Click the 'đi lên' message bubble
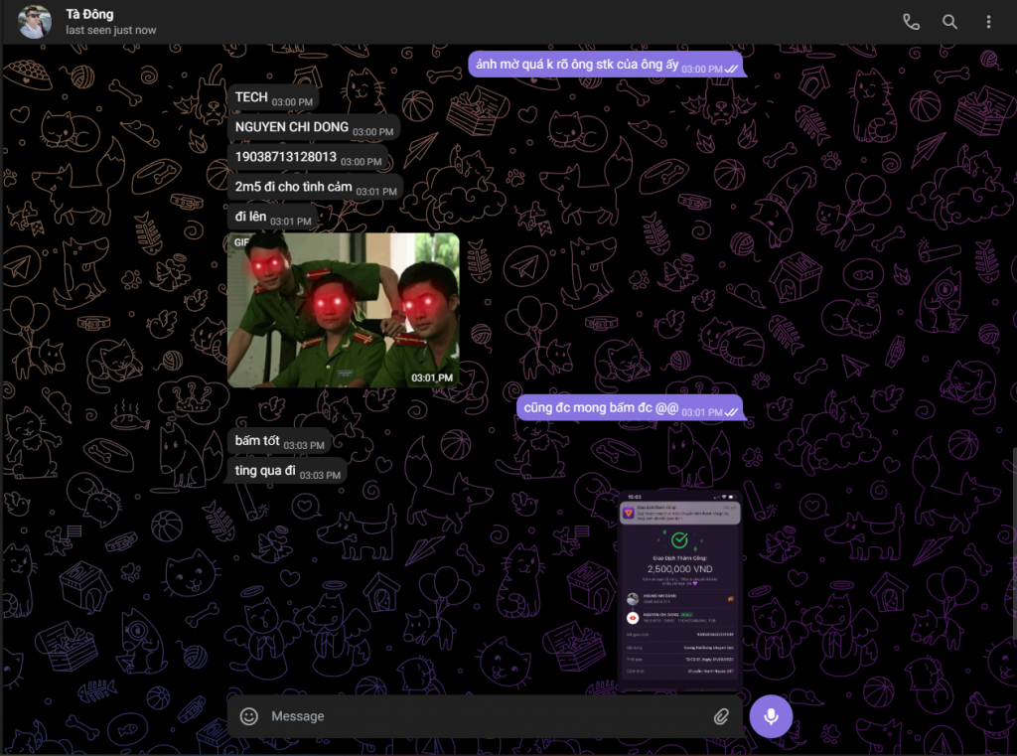The height and width of the screenshot is (756, 1017). click(252, 217)
